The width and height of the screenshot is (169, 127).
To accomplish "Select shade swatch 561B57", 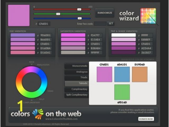I will tap(124, 52).
